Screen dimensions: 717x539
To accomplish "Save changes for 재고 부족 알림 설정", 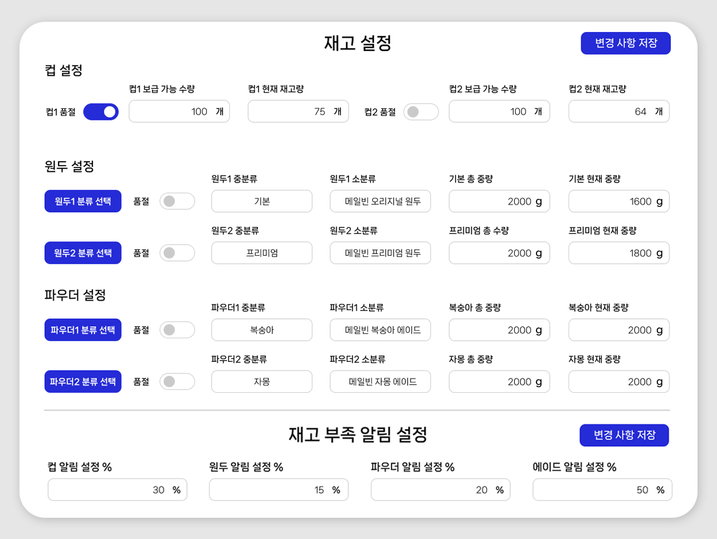I will pyautogui.click(x=624, y=435).
